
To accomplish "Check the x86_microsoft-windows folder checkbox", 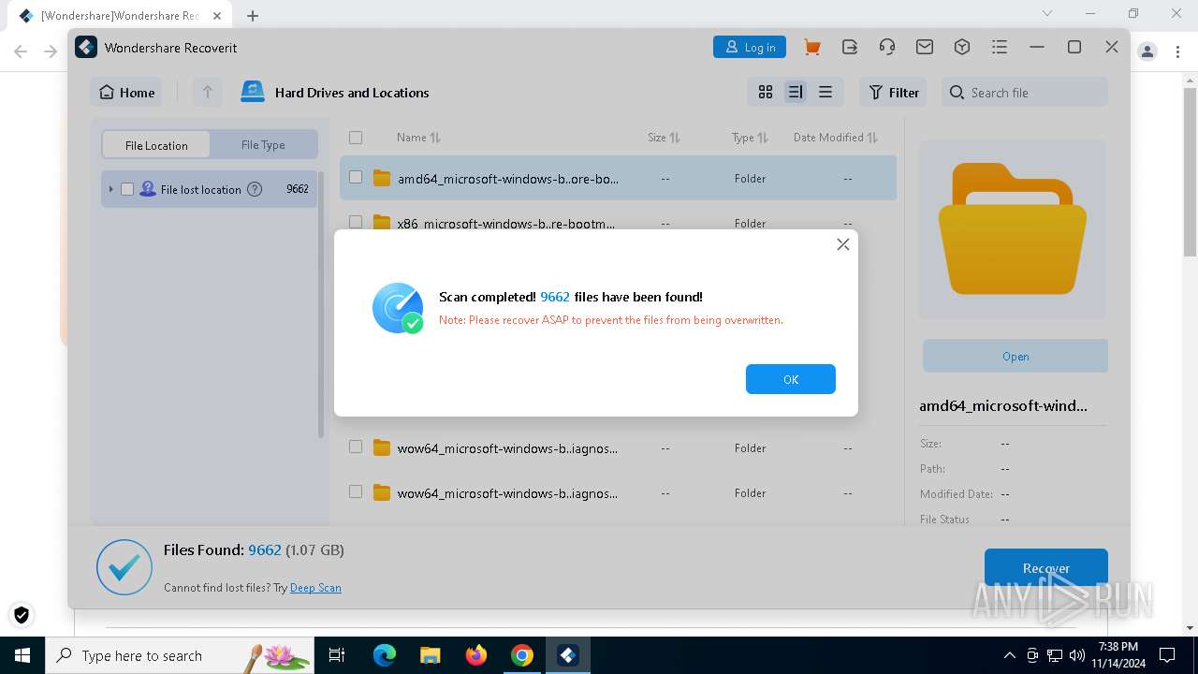I will tap(356, 222).
